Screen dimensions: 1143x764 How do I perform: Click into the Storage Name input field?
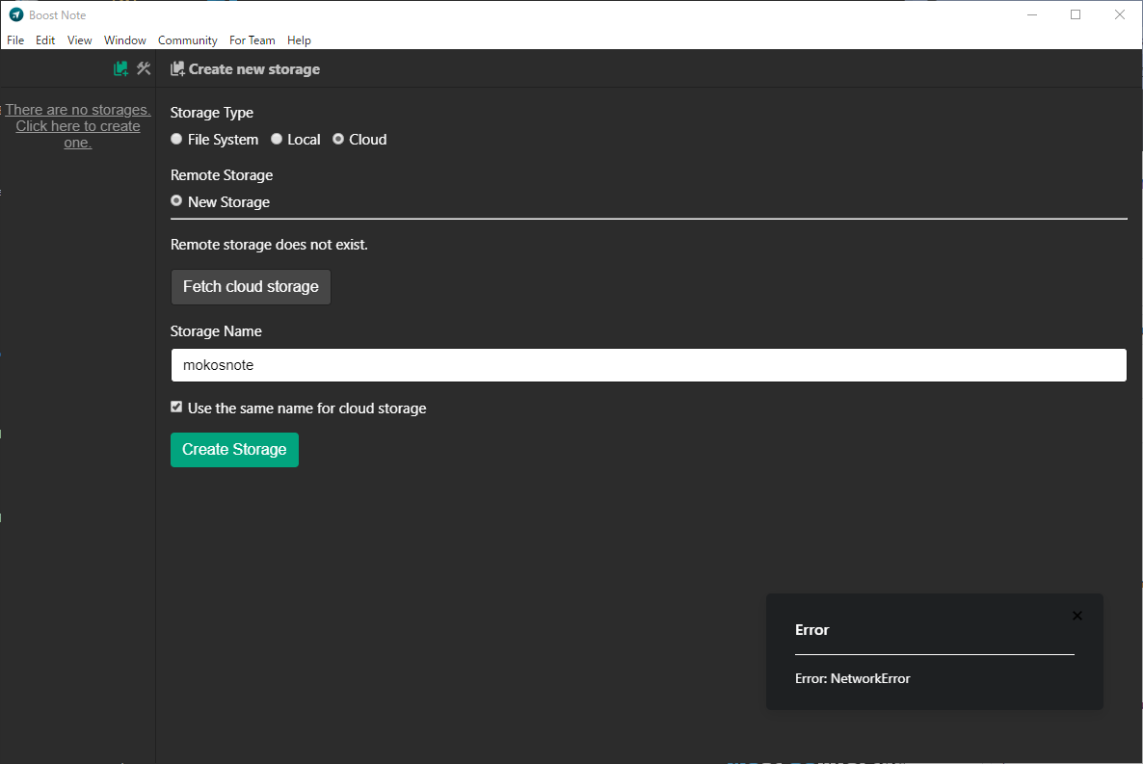pyautogui.click(x=649, y=364)
